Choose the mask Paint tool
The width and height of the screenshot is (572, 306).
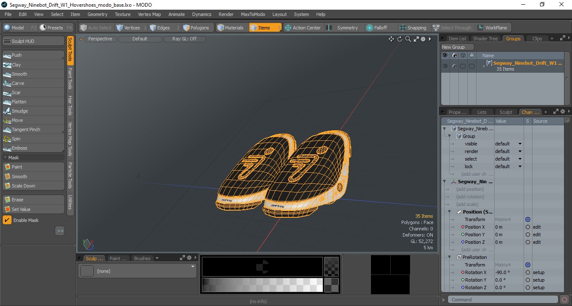33,167
